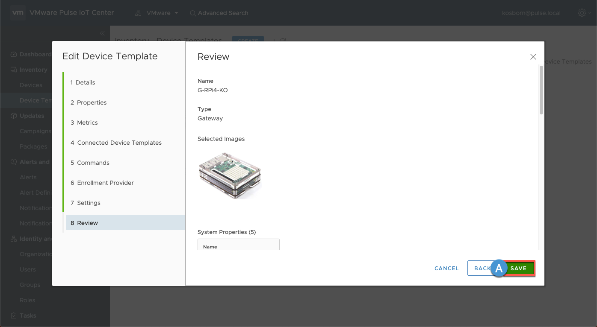Open Roles in the sidebar
This screenshot has width=597, height=327.
27,300
